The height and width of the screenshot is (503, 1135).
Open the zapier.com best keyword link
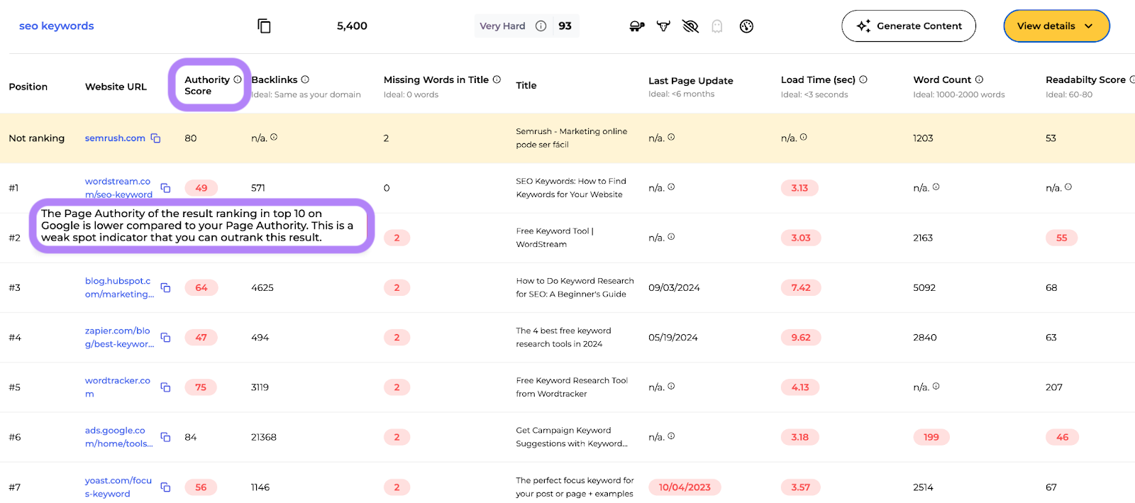click(118, 337)
